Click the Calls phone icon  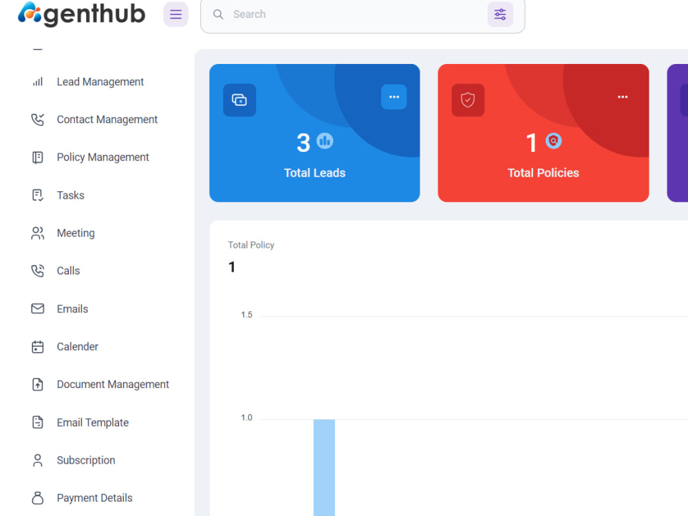[x=38, y=270]
